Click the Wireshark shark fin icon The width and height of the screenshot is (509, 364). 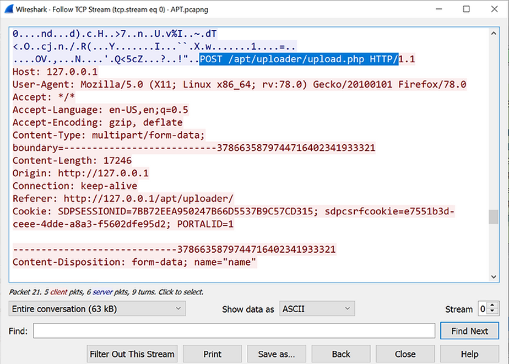8,9
